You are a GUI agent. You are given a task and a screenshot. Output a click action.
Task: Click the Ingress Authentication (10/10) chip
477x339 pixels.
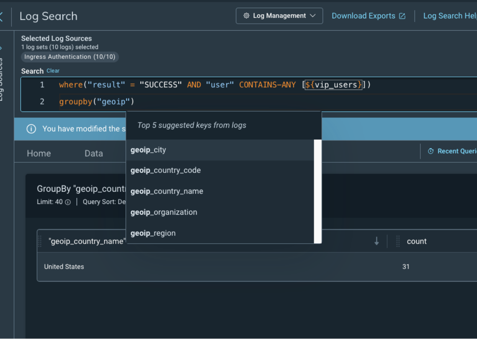tap(70, 57)
